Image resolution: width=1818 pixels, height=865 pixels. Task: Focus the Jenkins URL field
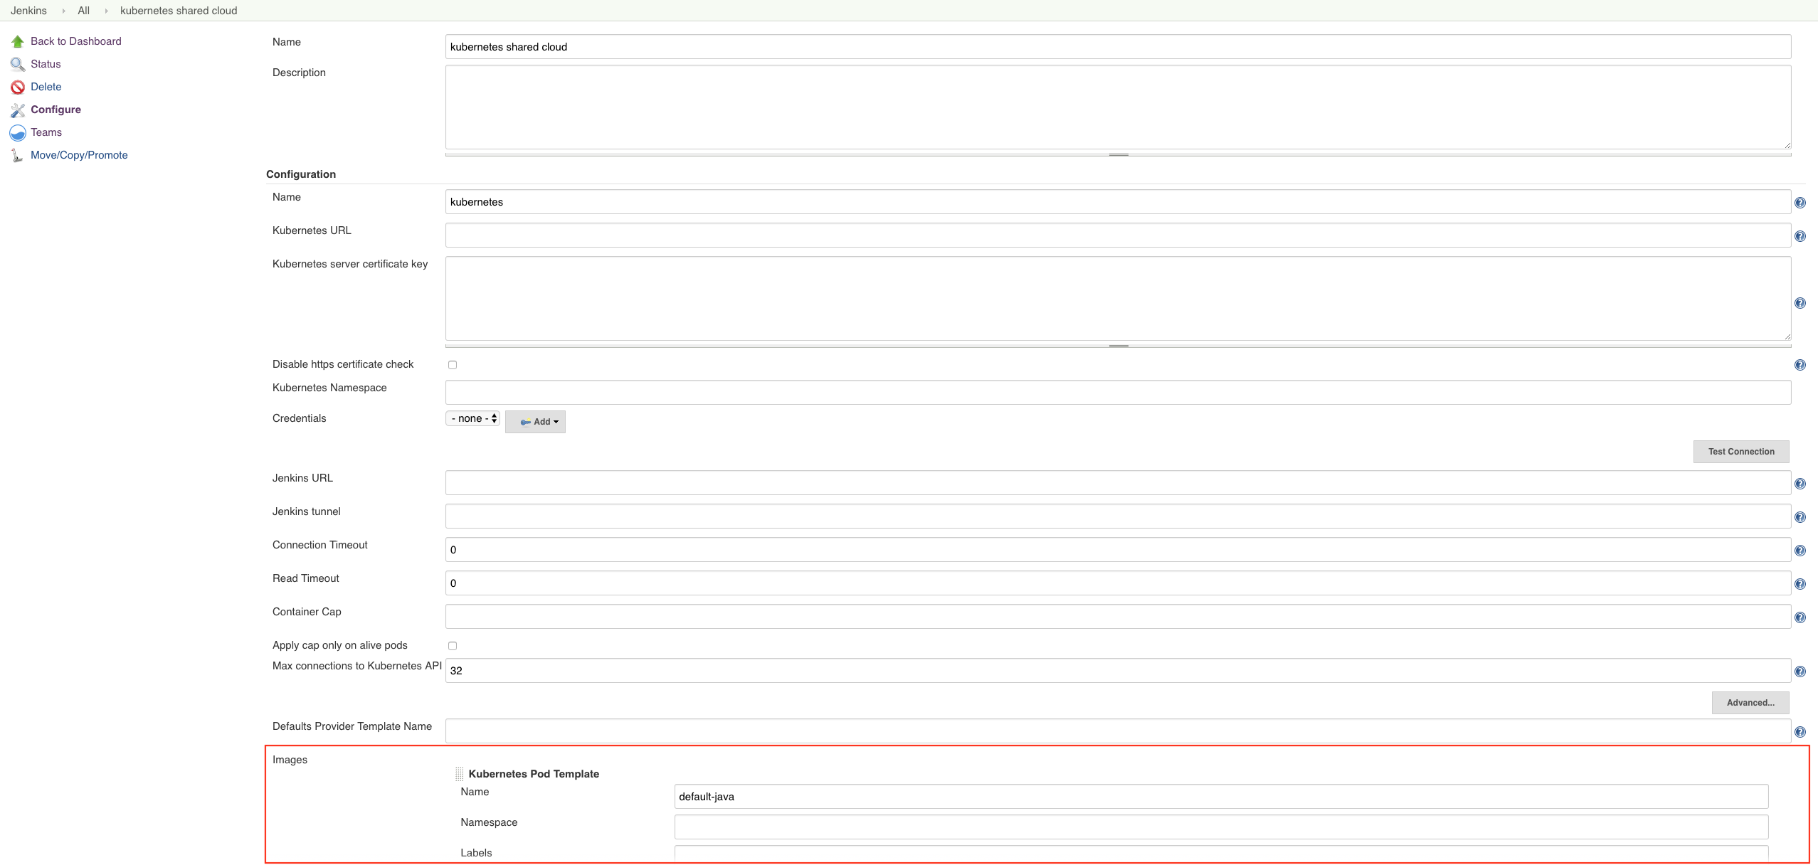click(1119, 483)
